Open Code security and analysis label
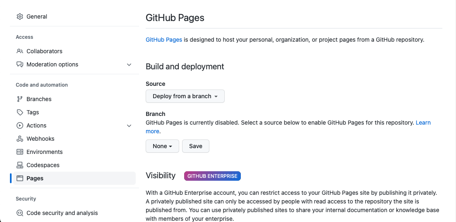This screenshot has height=222, width=456. click(x=62, y=213)
